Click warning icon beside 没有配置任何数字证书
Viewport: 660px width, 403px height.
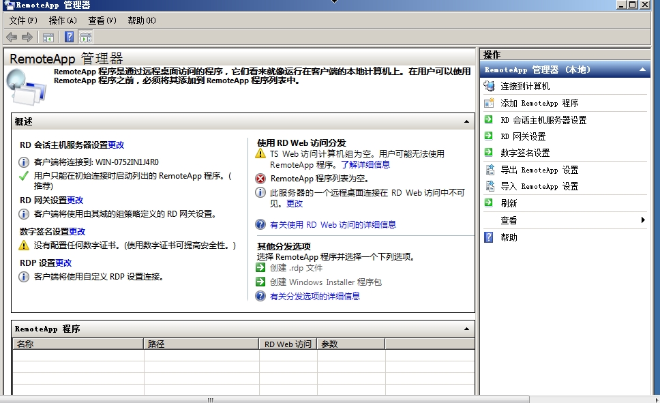[x=24, y=245]
